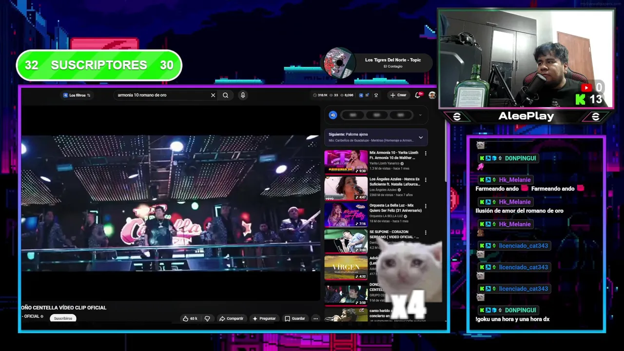Focus the search field 'armonia 10 romano de oro'
The width and height of the screenshot is (624, 351).
pos(162,95)
